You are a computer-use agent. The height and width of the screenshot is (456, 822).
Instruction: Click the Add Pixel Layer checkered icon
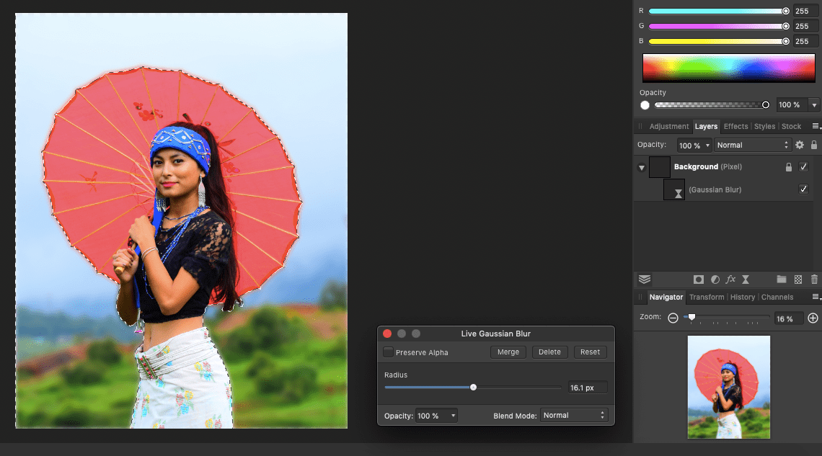798,280
